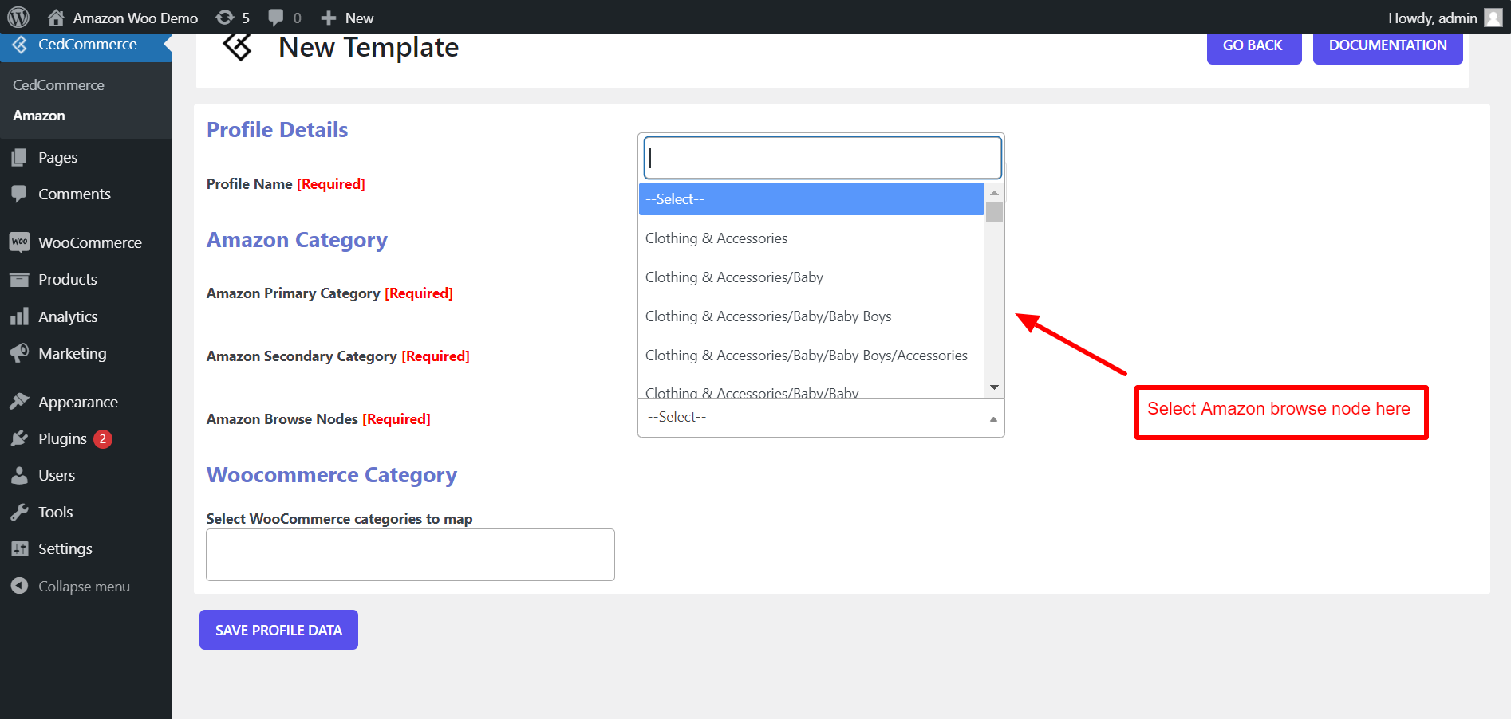Click the Users person icon
Viewport: 1511px width, 719px height.
[20, 475]
